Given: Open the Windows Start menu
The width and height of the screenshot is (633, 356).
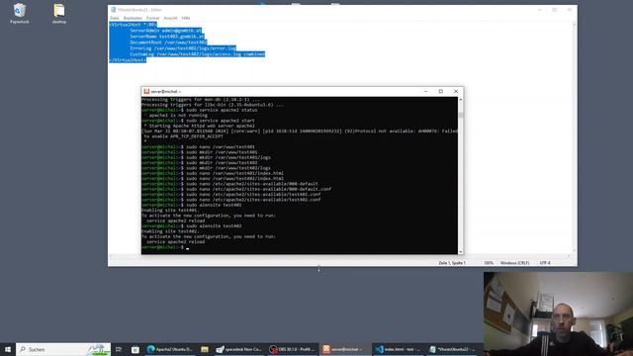Looking at the screenshot, I should pos(8,349).
